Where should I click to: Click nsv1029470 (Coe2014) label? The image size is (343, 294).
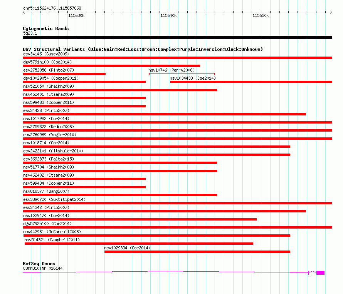46,215
